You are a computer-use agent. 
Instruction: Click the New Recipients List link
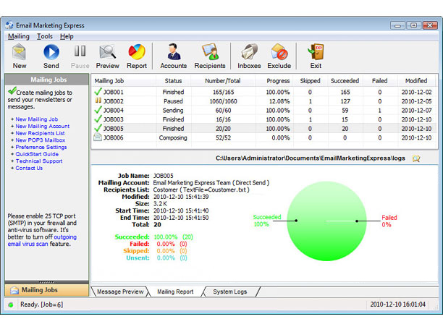pos(40,133)
